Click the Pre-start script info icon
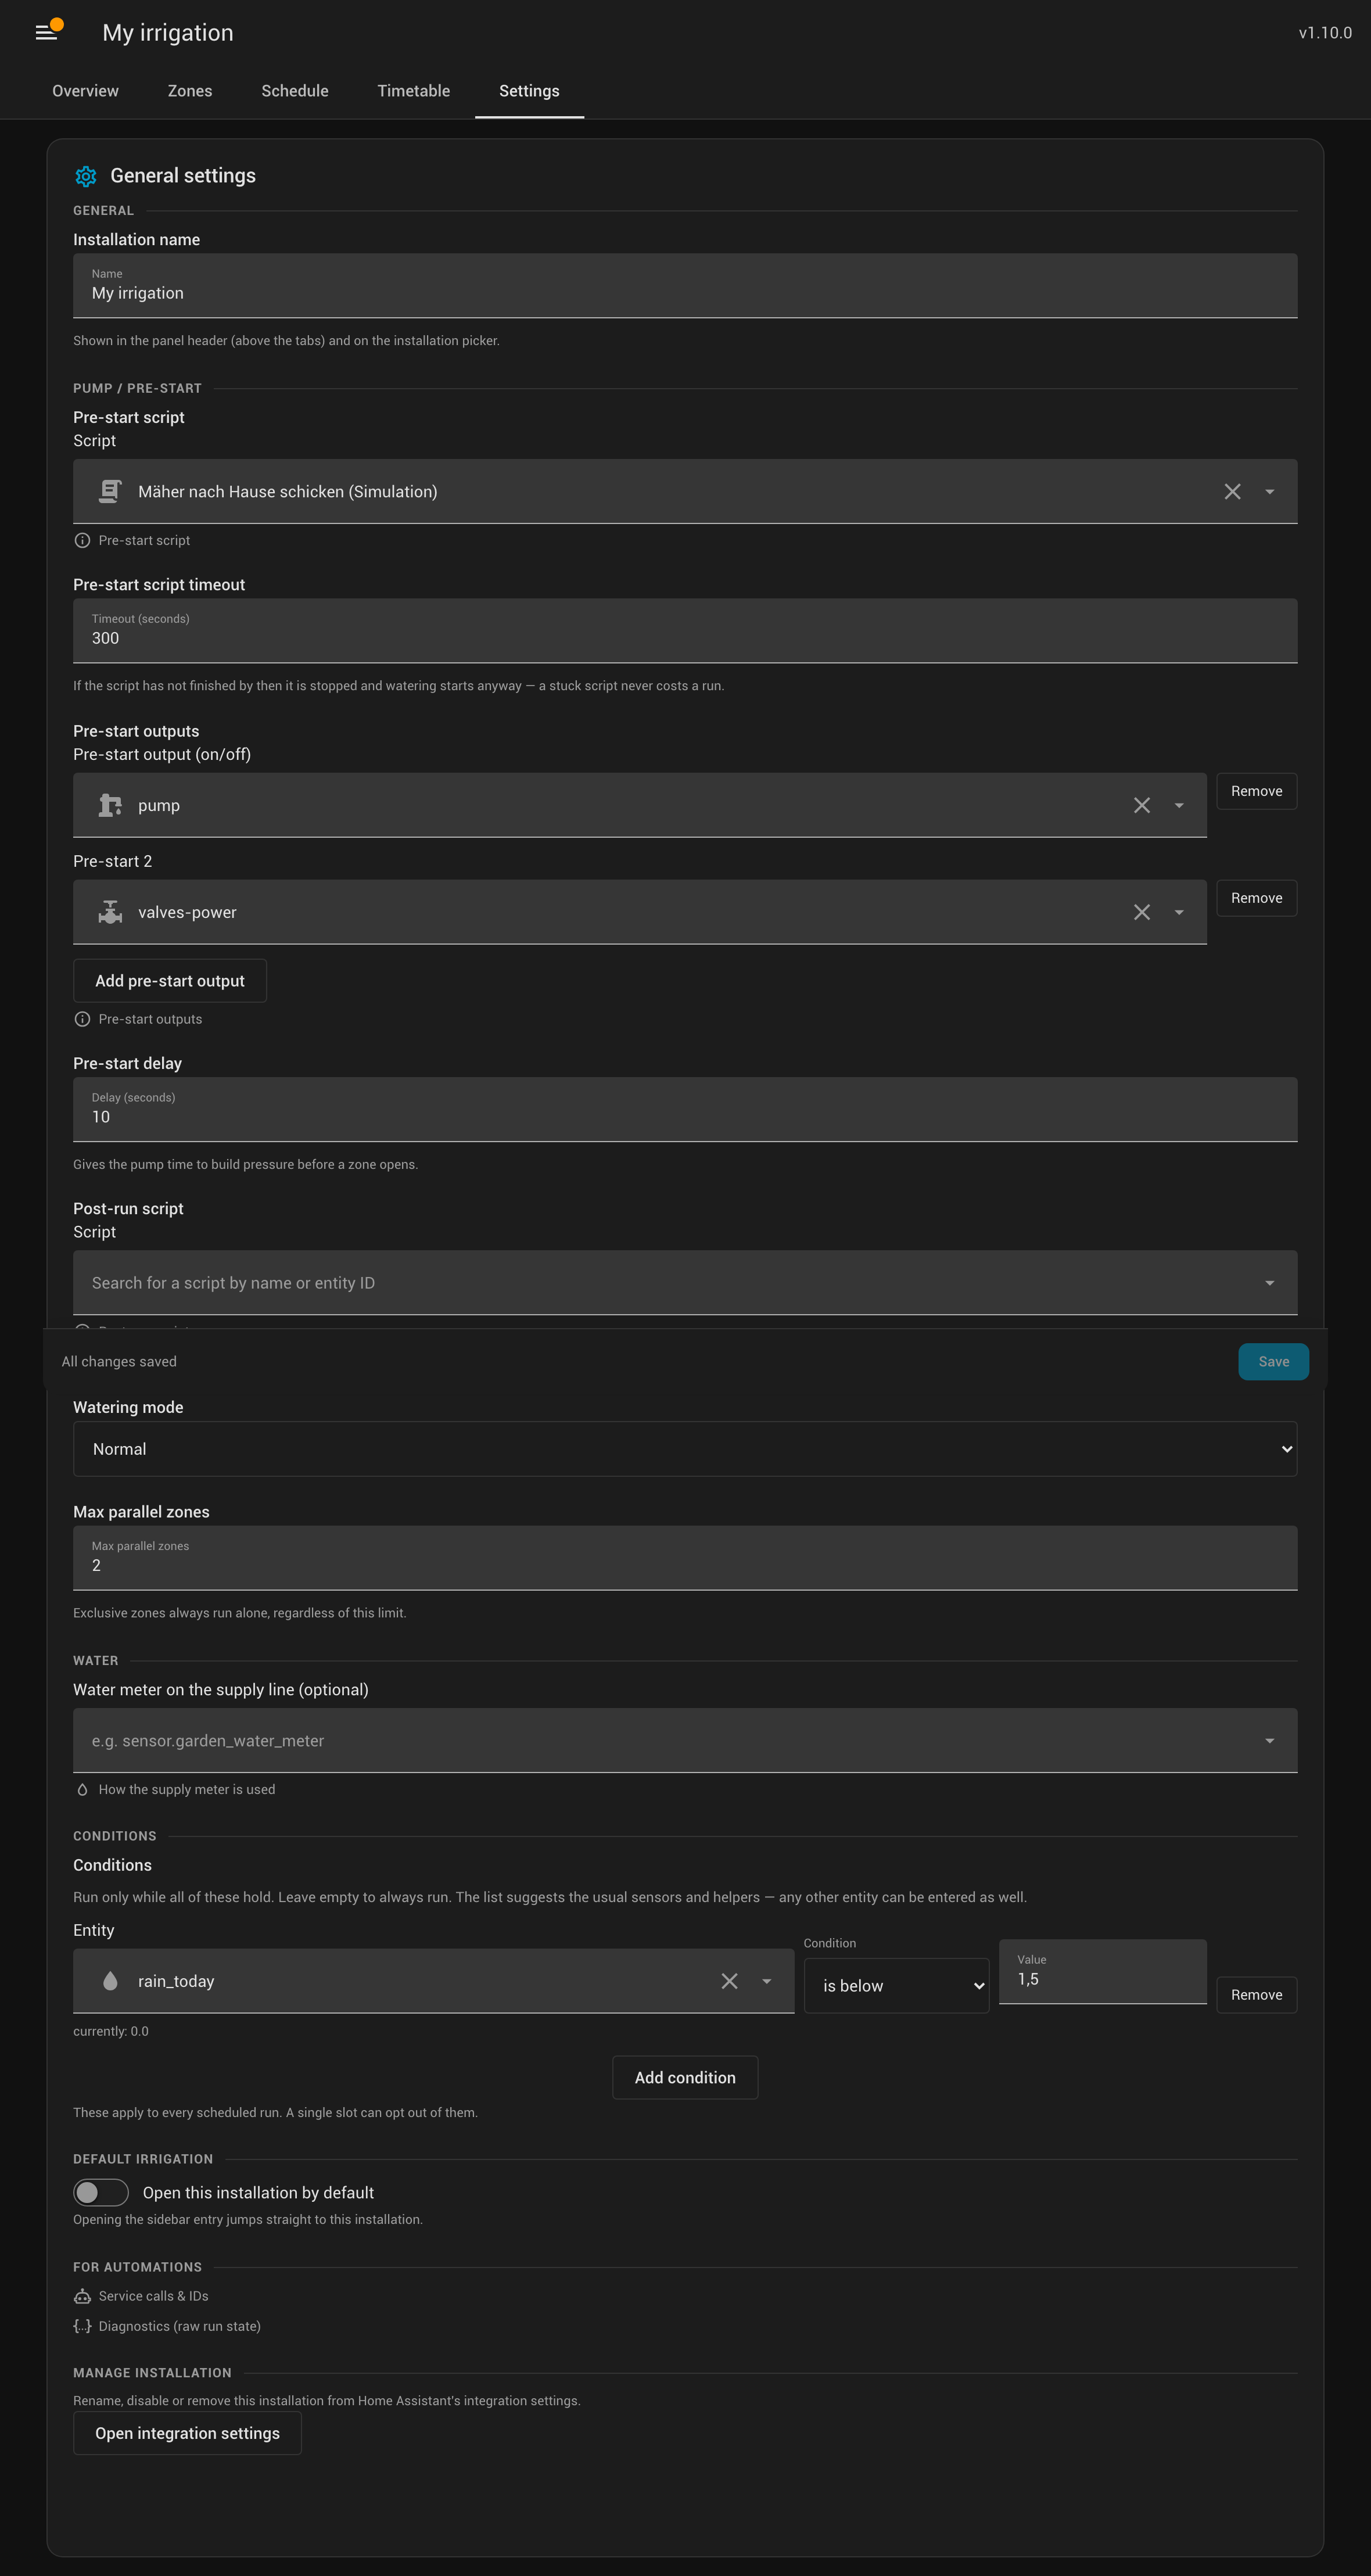The image size is (1371, 2576). tap(82, 541)
